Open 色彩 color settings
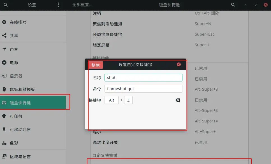 (x=33, y=143)
